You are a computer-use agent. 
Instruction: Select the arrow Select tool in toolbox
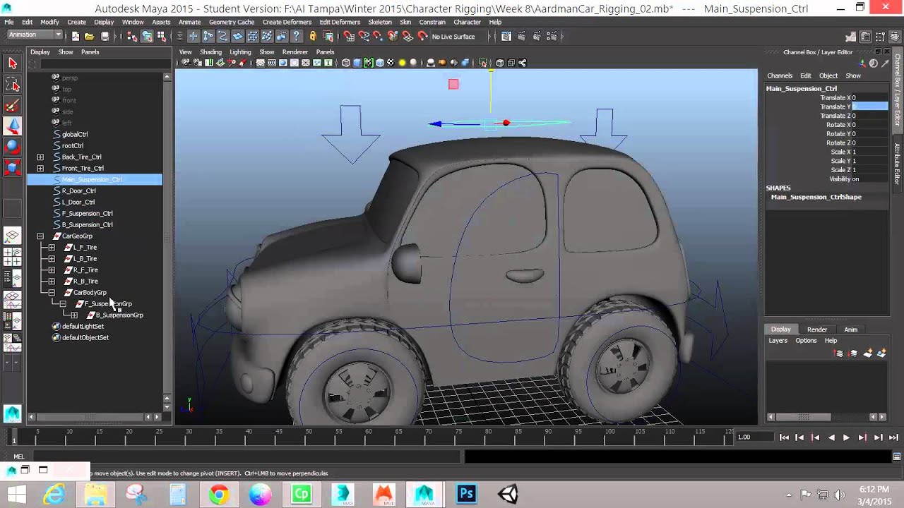click(x=12, y=64)
